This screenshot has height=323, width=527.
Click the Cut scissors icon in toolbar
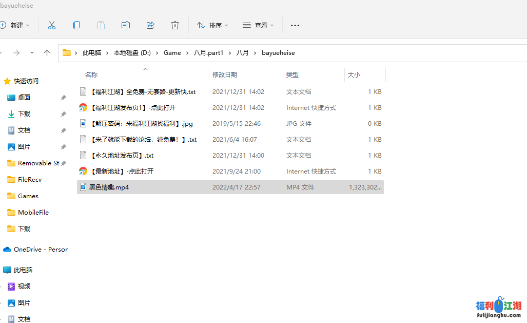pos(52,25)
